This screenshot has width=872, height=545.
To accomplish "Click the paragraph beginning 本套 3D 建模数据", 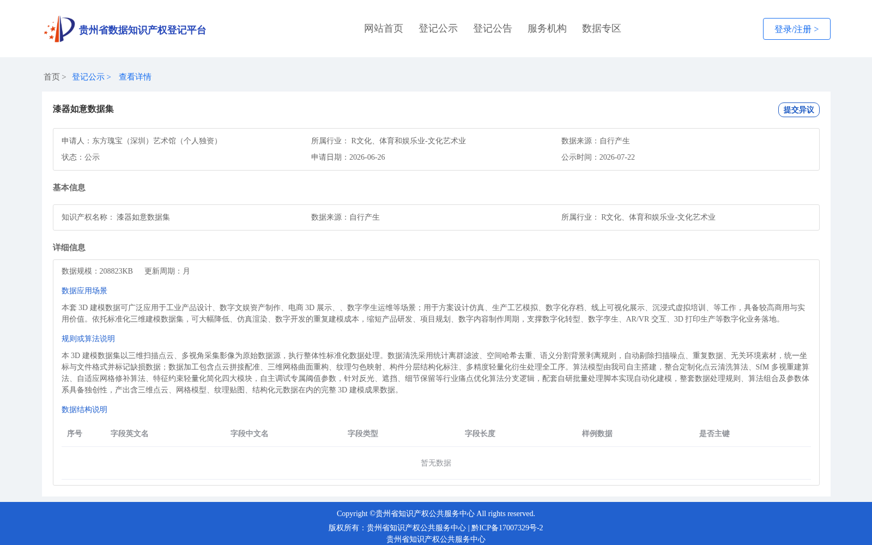I will click(x=436, y=313).
